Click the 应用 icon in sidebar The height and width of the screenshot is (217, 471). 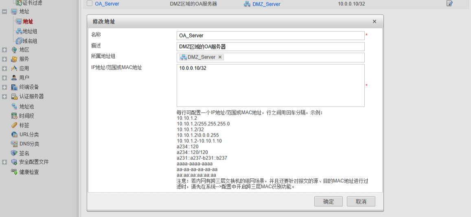coord(14,68)
